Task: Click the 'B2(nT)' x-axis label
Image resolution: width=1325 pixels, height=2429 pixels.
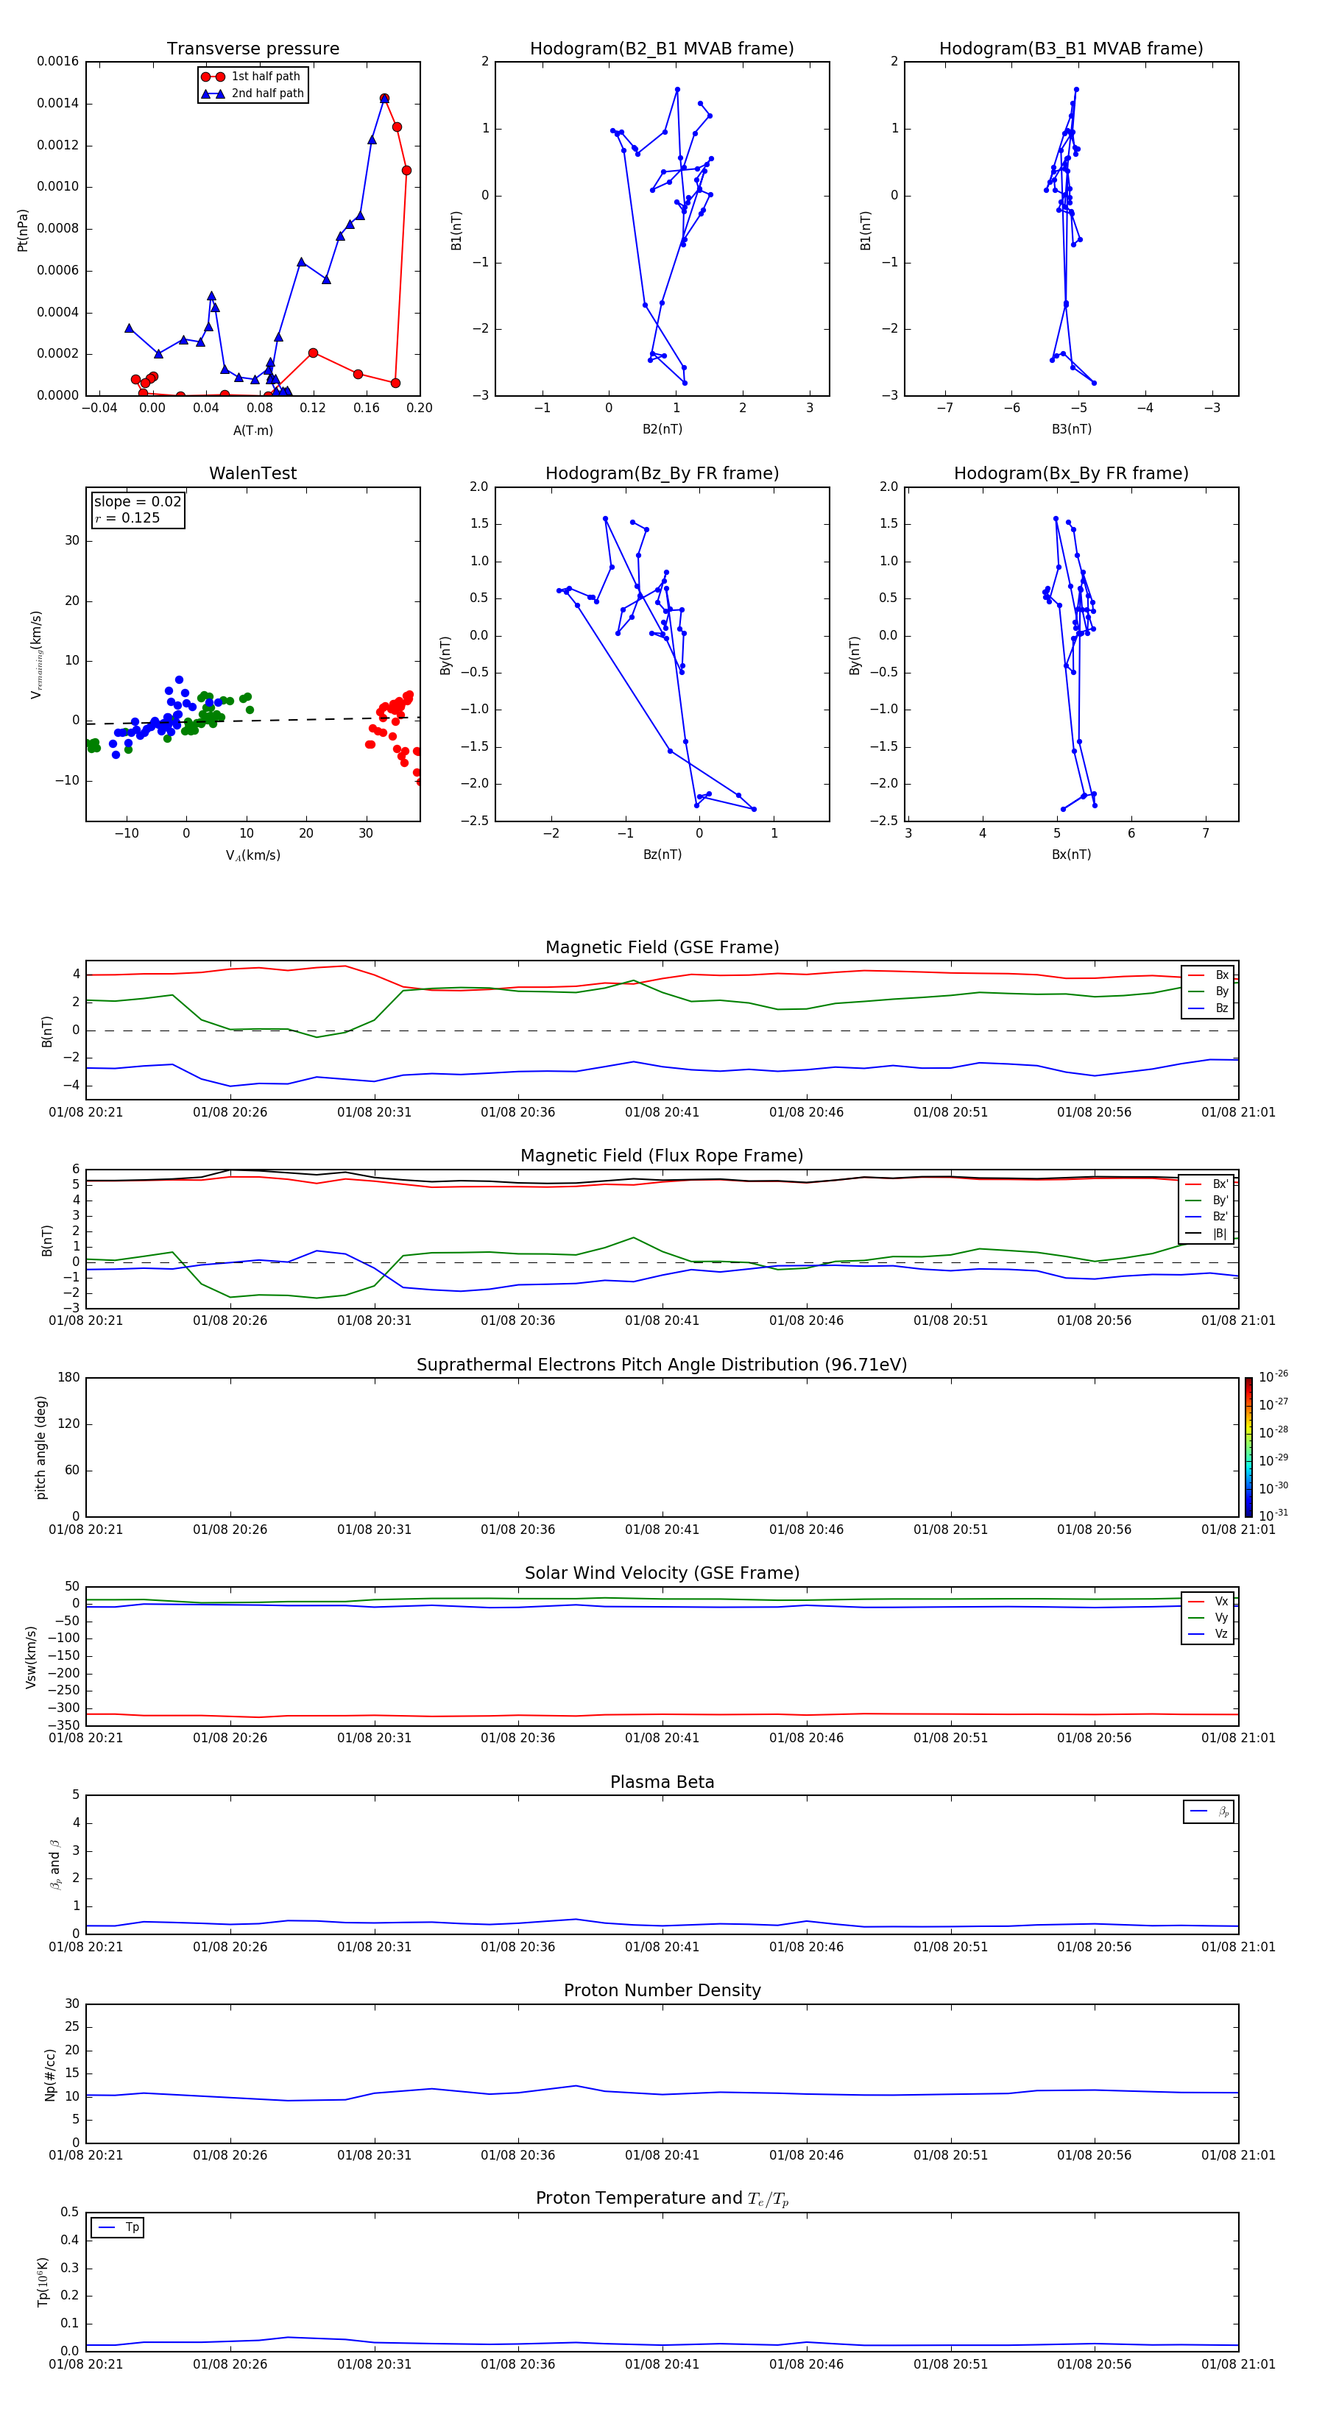Action: point(662,429)
